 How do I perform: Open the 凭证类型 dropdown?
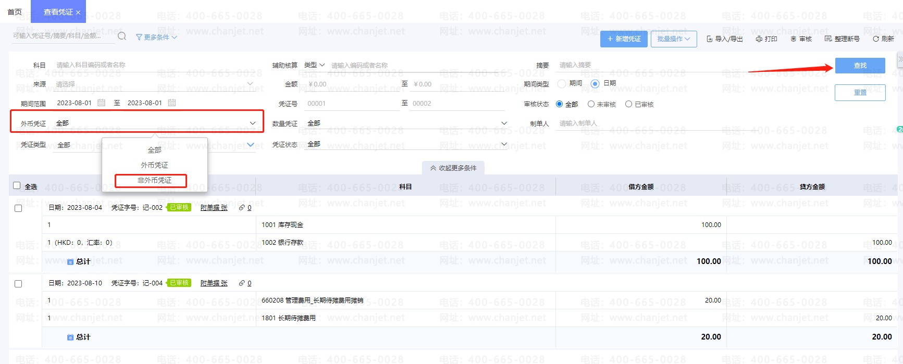[x=155, y=145]
